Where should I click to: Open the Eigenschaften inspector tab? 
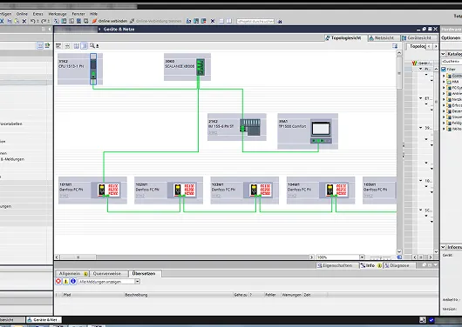[337, 265]
